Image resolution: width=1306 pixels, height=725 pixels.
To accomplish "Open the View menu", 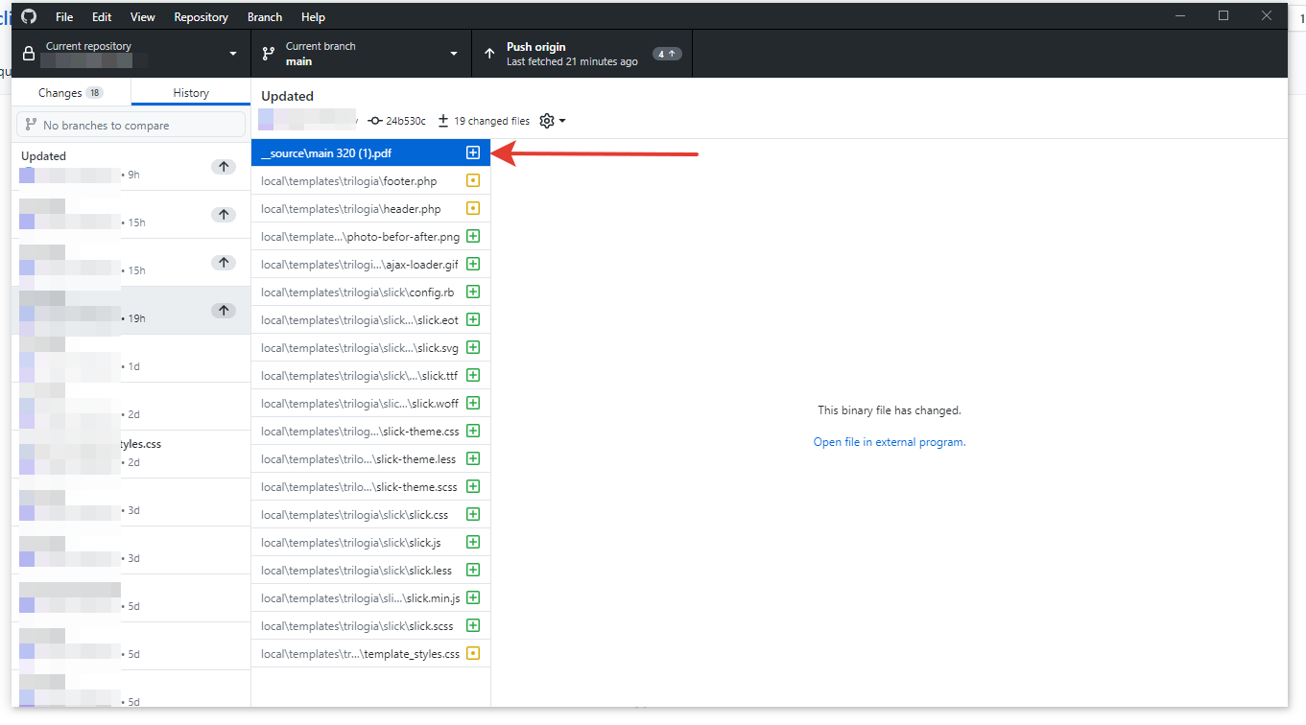I will [x=142, y=17].
